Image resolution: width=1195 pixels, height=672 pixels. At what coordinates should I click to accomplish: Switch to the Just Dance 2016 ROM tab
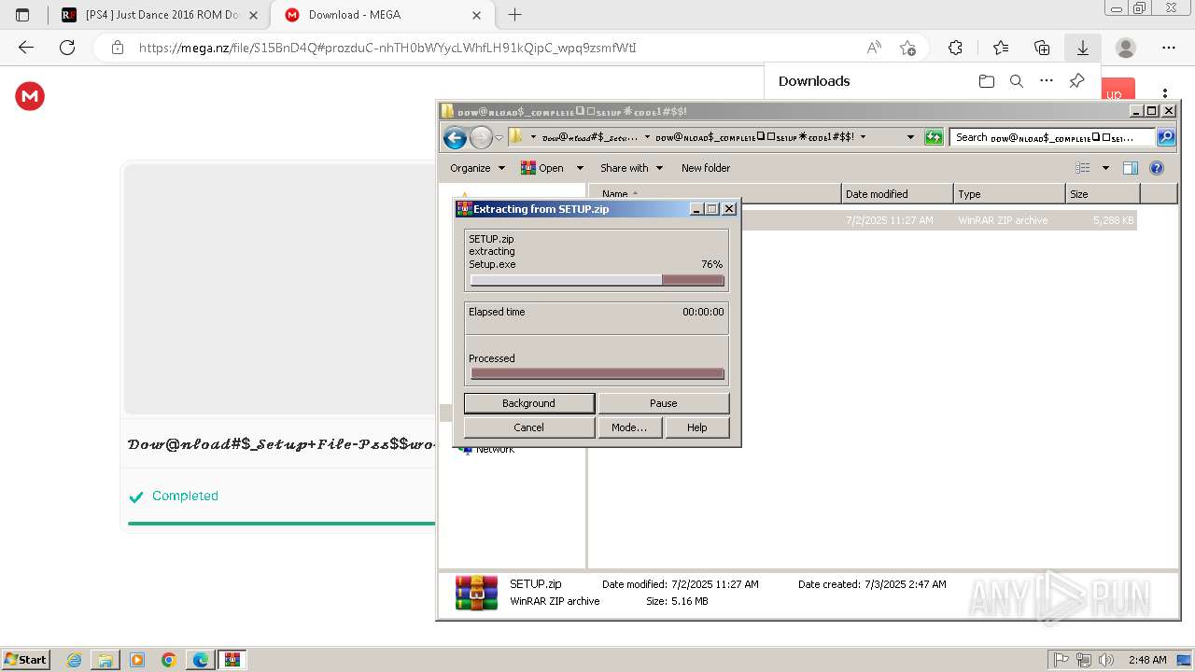point(160,15)
